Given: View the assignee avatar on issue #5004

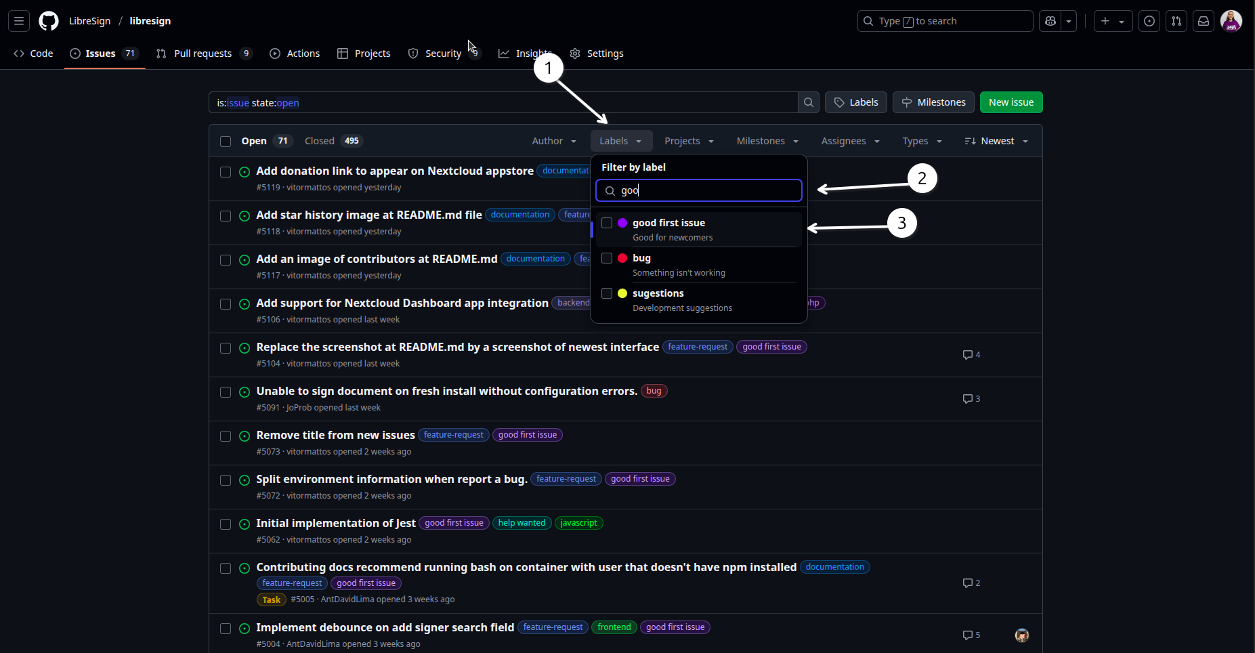Looking at the screenshot, I should coord(1022,635).
